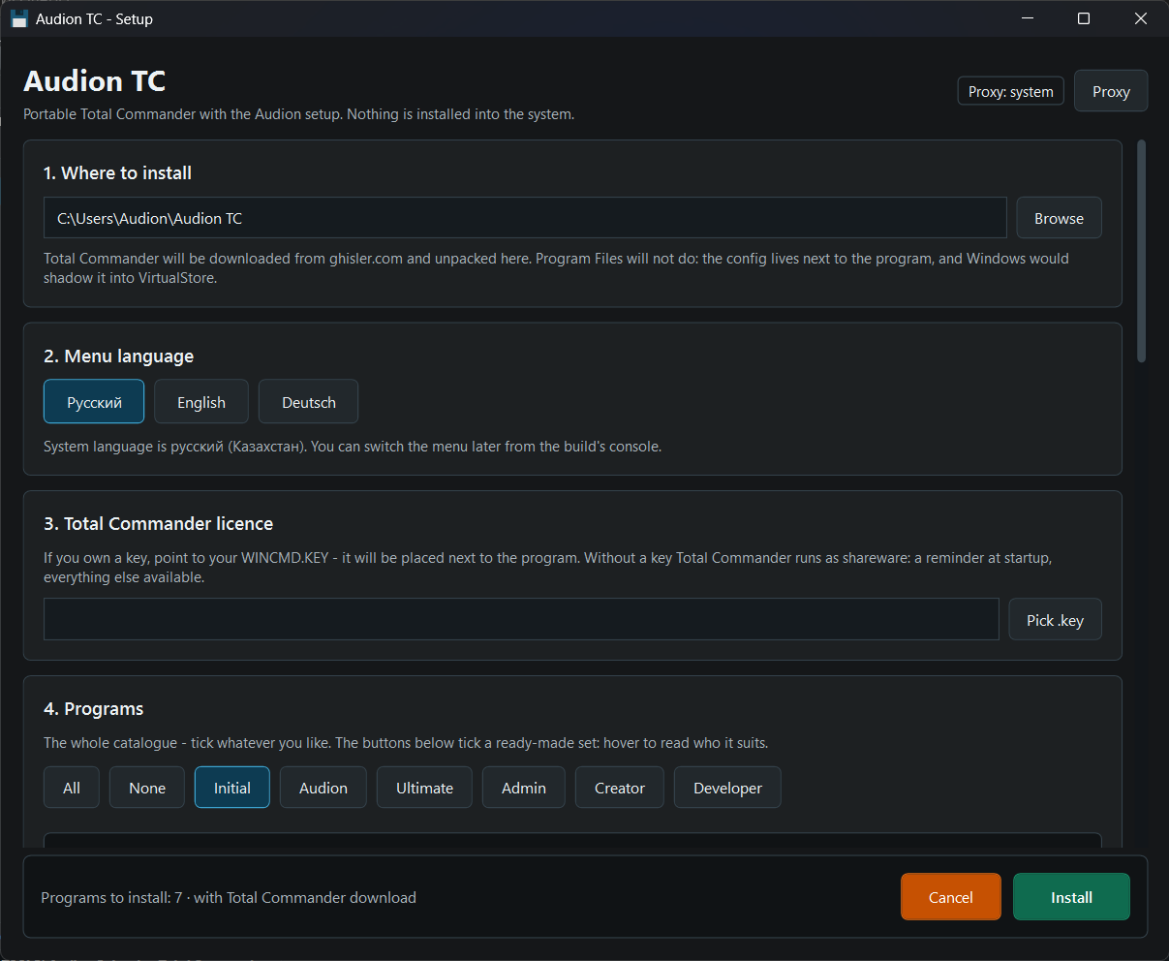Screen dimensions: 1169x961
Task: Click the 'Proxy: system' status badge
Action: [x=1010, y=91]
